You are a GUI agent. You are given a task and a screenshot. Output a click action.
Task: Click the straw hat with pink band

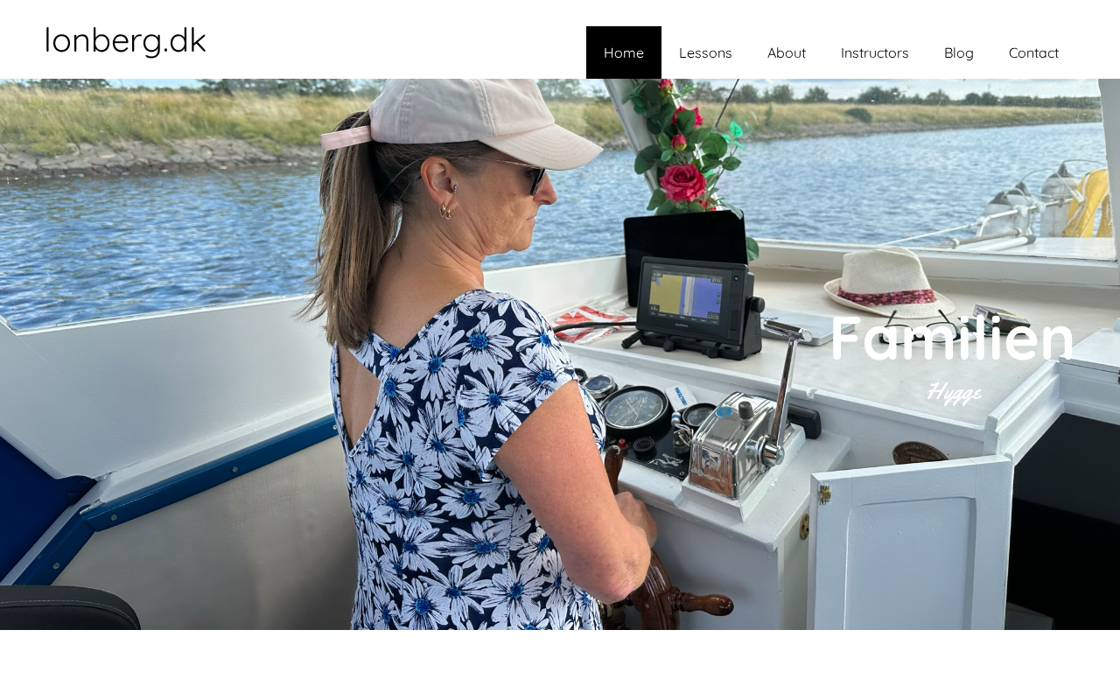tap(889, 283)
